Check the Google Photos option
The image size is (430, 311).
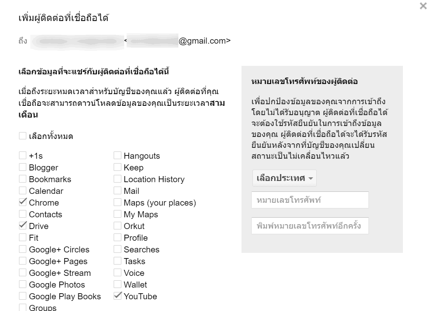click(23, 284)
